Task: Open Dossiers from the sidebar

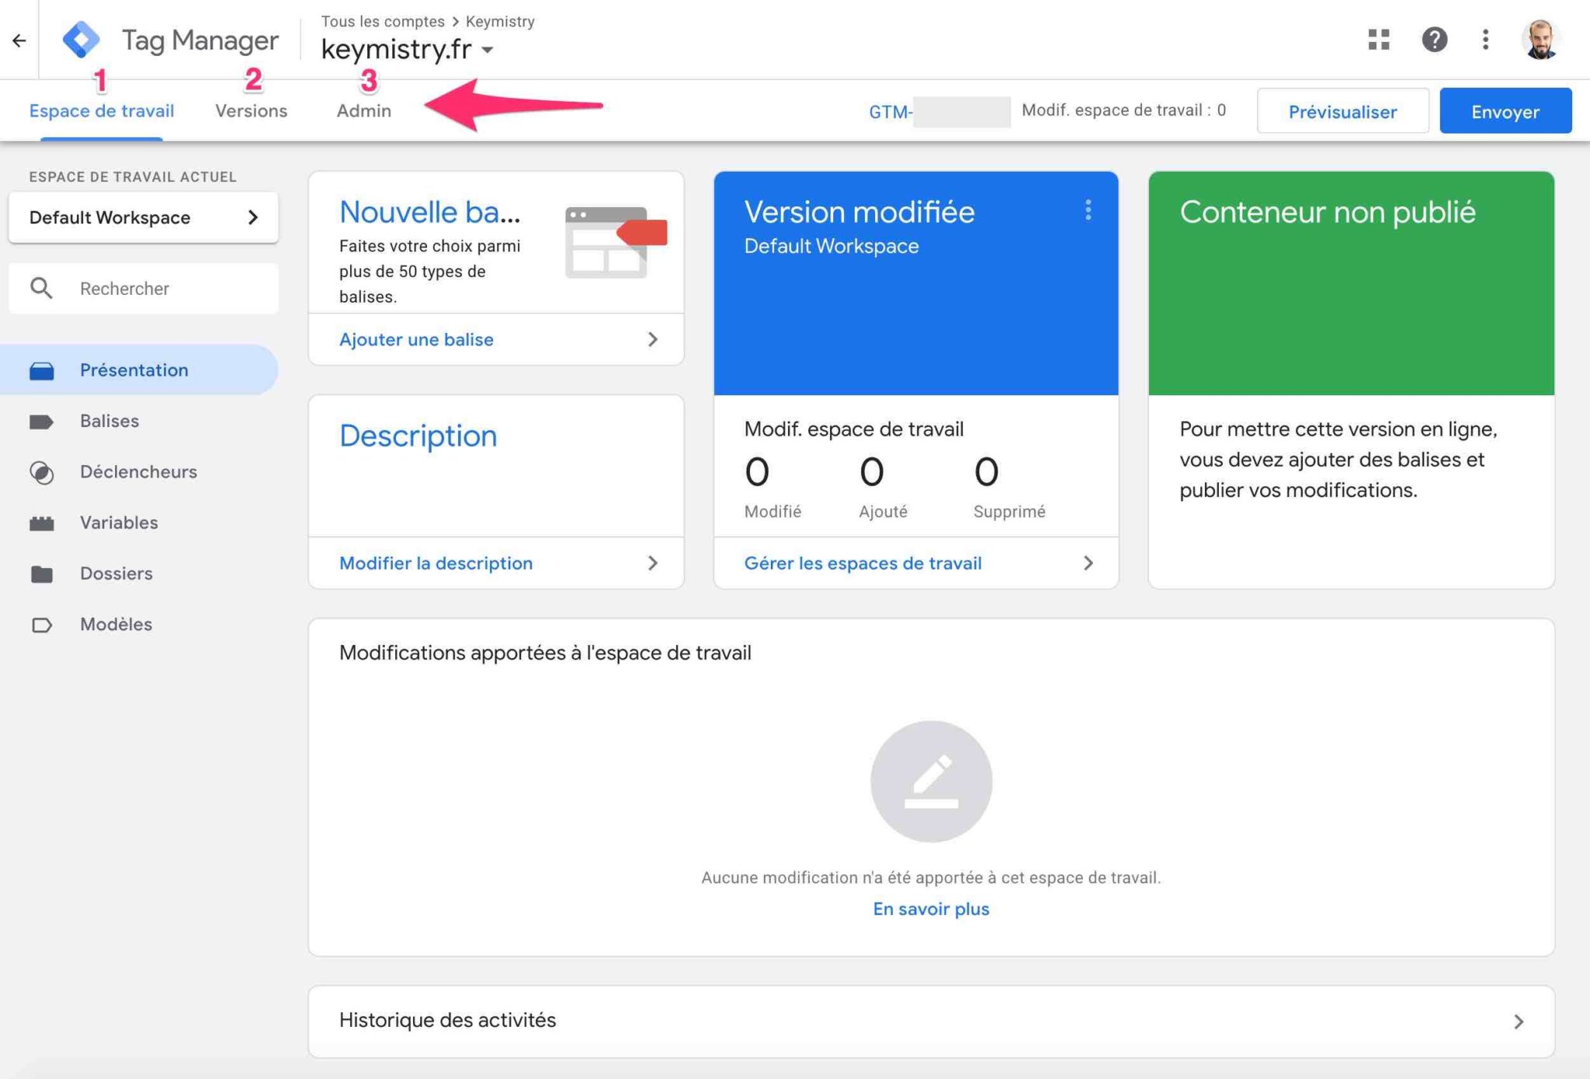Action: (x=116, y=573)
